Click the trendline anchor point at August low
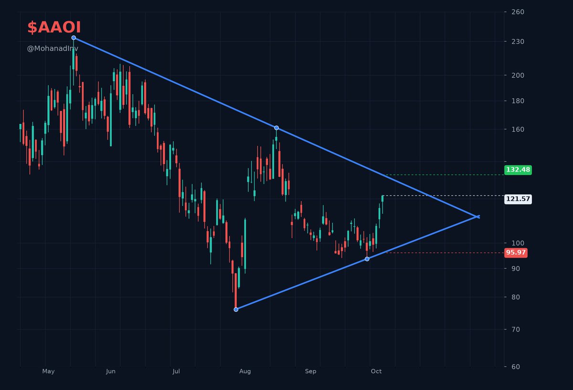573x390 pixels. 236,309
